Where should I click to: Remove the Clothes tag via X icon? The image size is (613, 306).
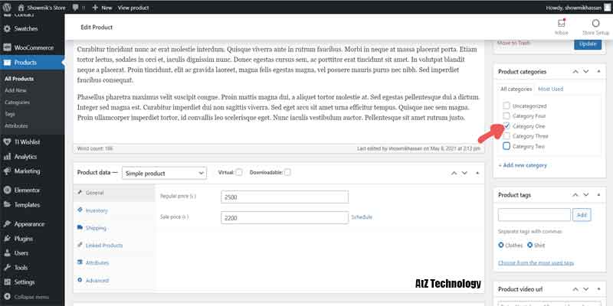click(x=502, y=245)
